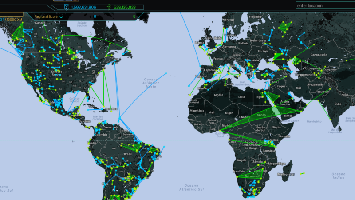The height and width of the screenshot is (200, 355).
Task: Click the Golfo do México label
Action: click(x=75, y=100)
